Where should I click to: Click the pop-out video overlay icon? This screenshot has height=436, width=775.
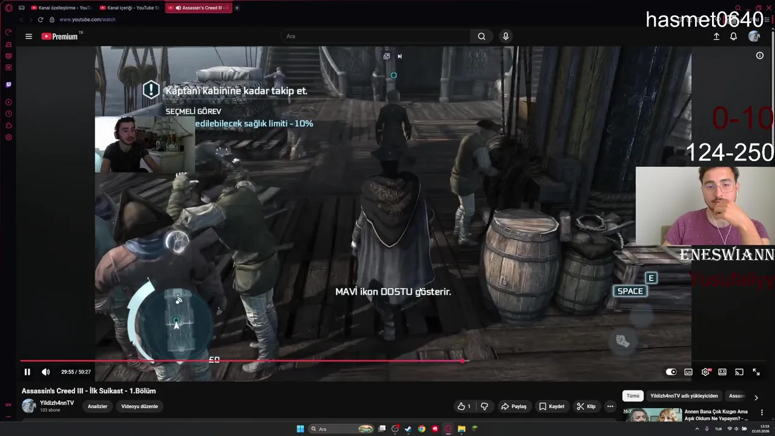pos(386,56)
